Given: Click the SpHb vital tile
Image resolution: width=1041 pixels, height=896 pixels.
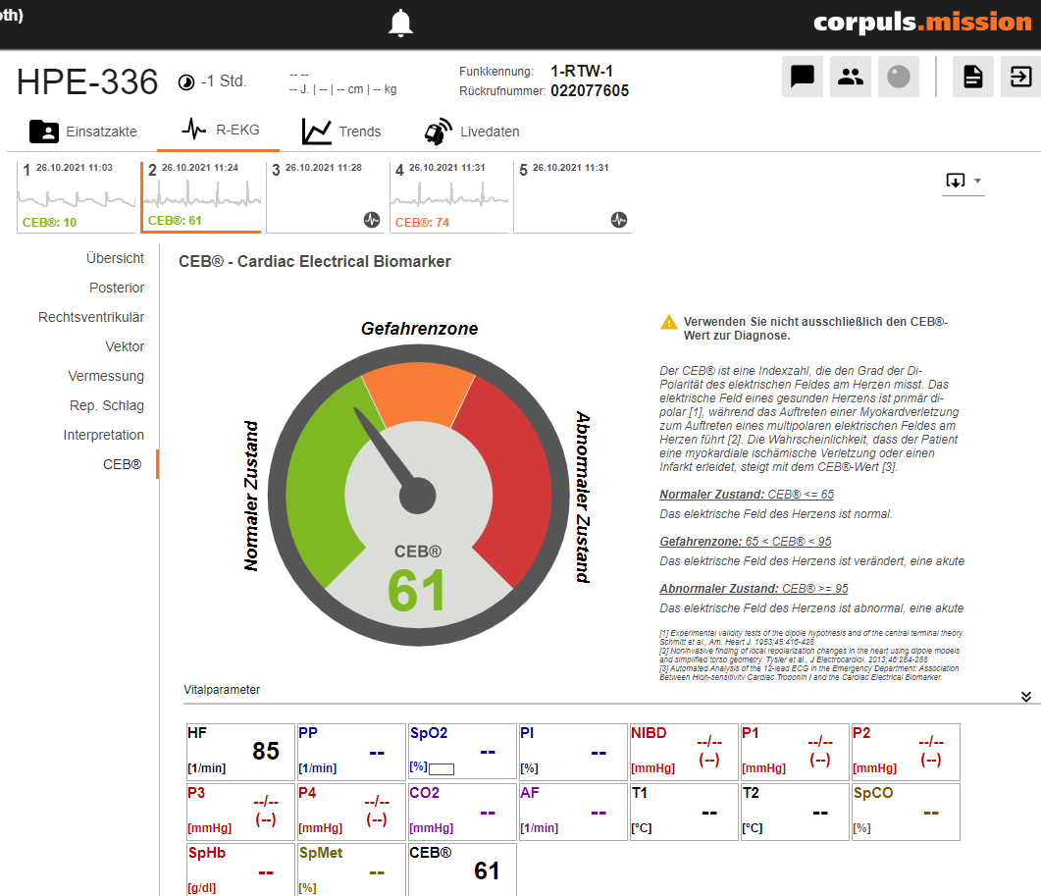Looking at the screenshot, I should coord(240,870).
